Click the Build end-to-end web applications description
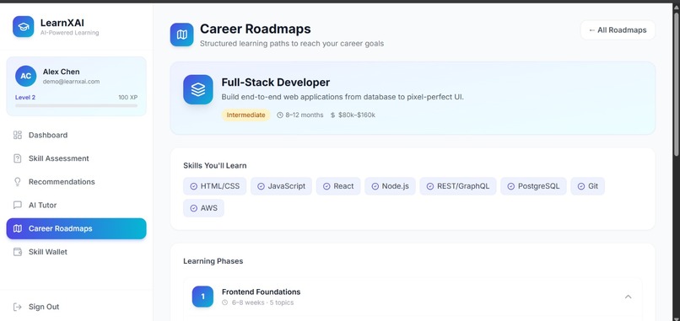 343,97
